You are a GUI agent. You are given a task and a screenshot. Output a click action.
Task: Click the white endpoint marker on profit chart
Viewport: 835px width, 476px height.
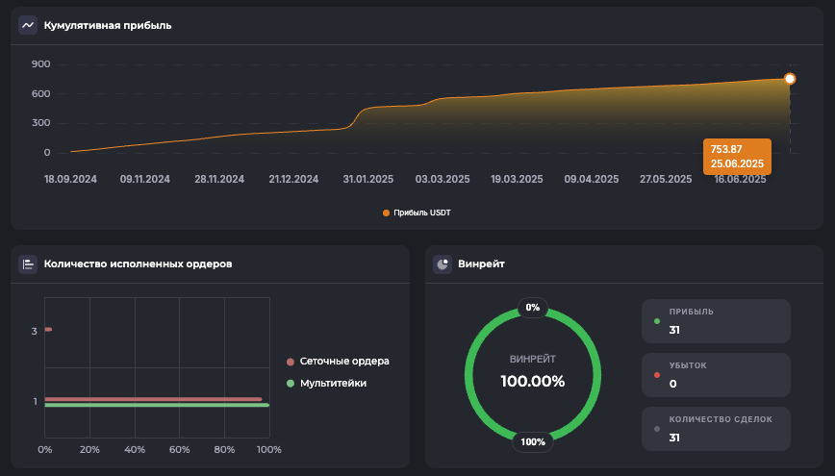(790, 79)
